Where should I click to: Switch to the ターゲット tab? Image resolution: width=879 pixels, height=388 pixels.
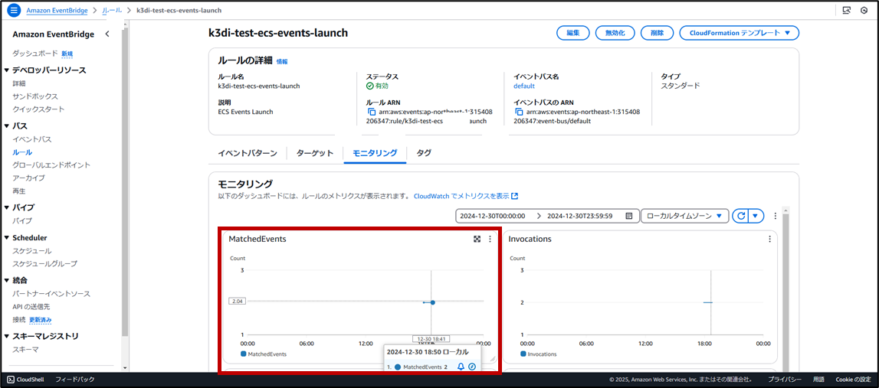click(315, 153)
